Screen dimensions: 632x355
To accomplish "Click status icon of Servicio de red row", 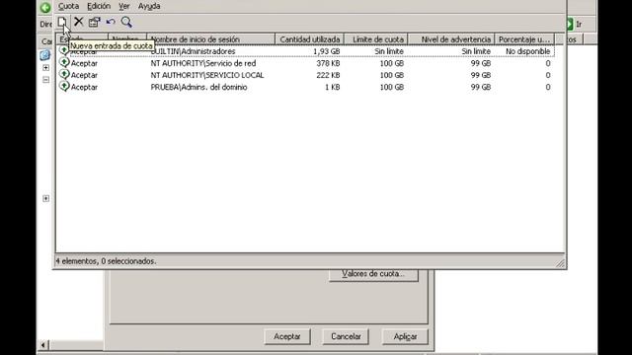I will [x=64, y=62].
